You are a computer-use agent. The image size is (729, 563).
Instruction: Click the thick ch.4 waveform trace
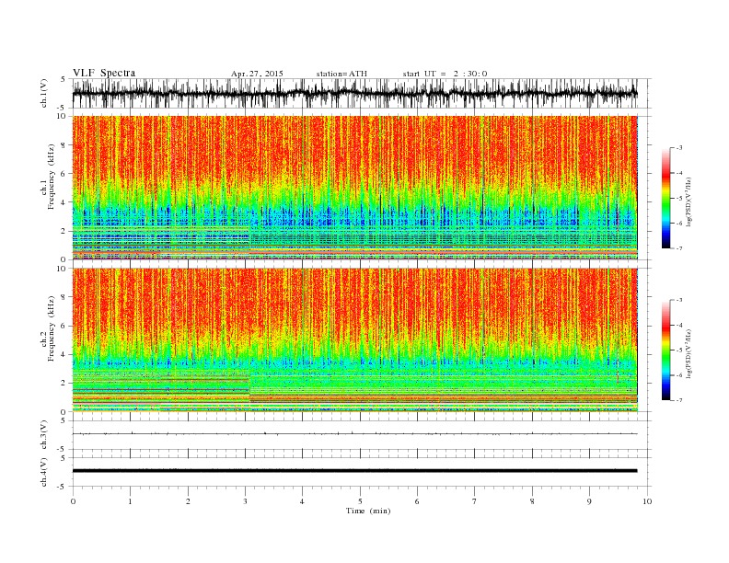[354, 471]
